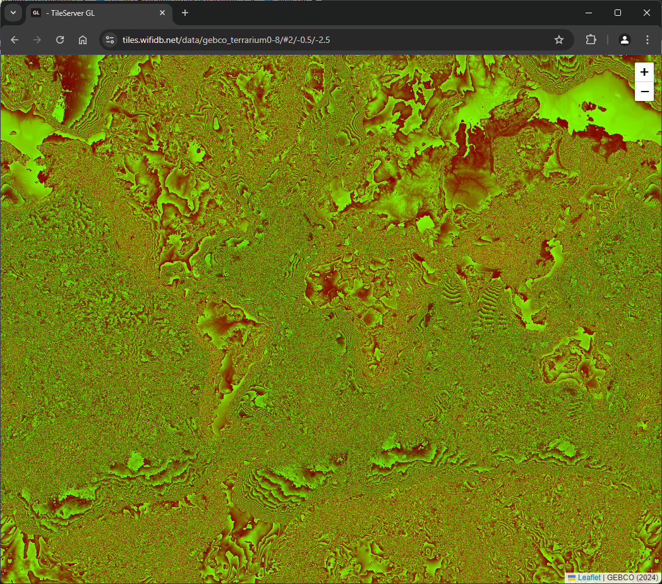The image size is (662, 584).
Task: Go forward to the next page
Action: (37, 40)
